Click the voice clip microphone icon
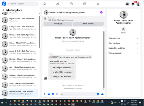 pyautogui.click(x=45, y=94)
